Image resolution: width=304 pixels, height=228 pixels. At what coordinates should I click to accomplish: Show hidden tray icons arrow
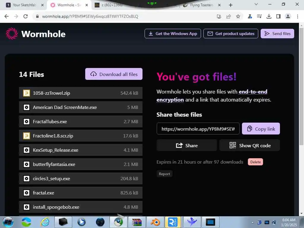(x=252, y=222)
